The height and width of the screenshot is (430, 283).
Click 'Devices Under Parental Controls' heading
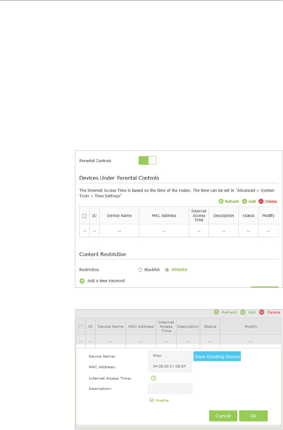(119, 178)
